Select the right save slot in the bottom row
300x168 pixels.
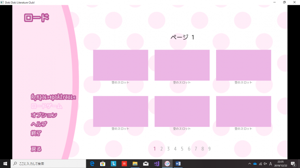coord(244,111)
